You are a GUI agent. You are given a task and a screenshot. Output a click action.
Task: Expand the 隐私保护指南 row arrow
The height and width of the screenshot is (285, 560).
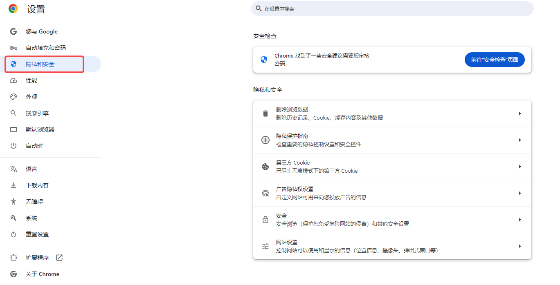pos(520,140)
